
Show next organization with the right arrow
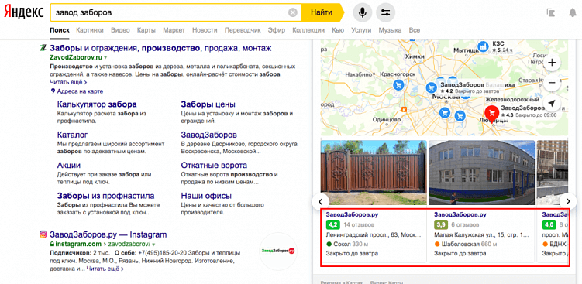click(x=568, y=201)
